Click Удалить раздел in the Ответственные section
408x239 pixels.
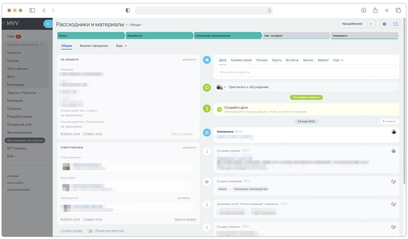click(185, 219)
